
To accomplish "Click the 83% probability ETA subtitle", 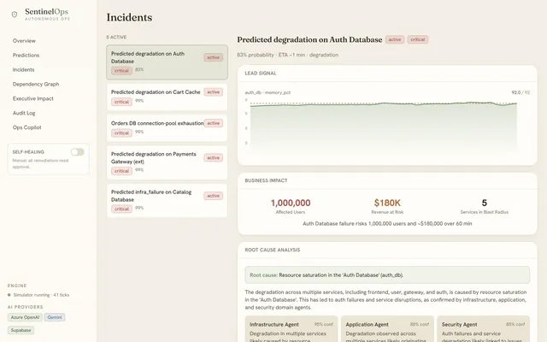I will tap(287, 55).
